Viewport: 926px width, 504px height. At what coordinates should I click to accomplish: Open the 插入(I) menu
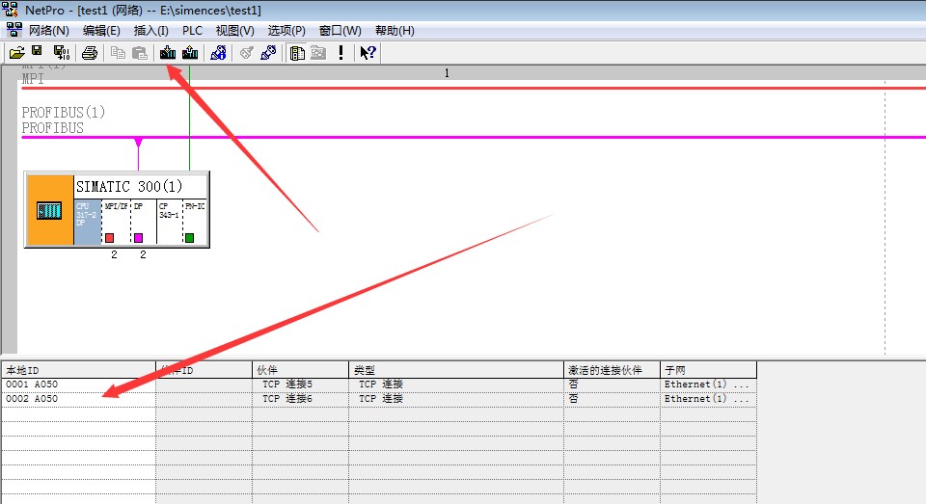(150, 31)
